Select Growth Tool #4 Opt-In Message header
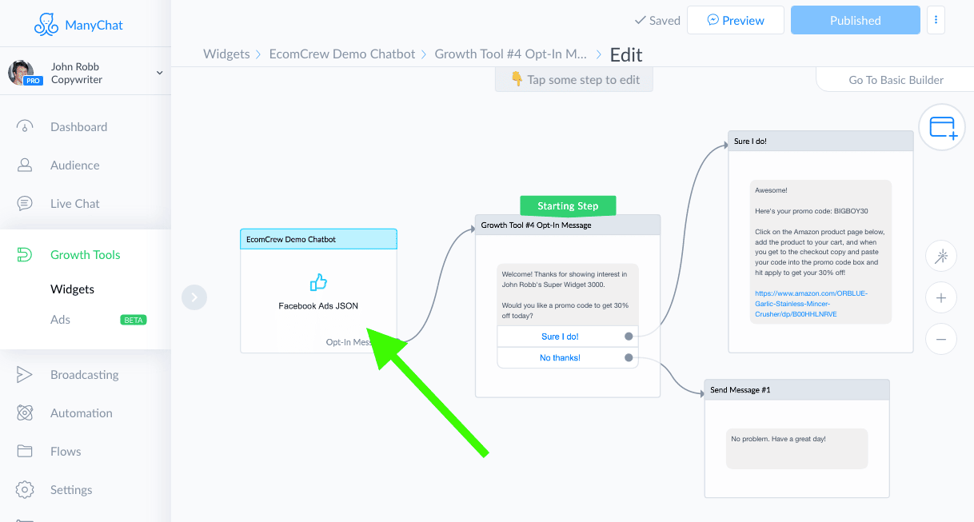Viewport: 974px width, 522px height. click(x=568, y=225)
